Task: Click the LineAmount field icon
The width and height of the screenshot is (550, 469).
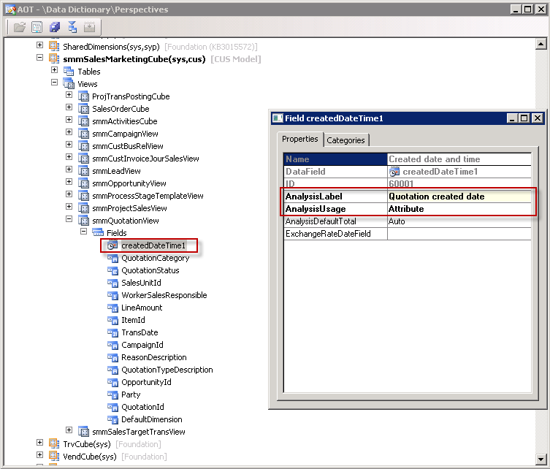Action: [x=112, y=308]
